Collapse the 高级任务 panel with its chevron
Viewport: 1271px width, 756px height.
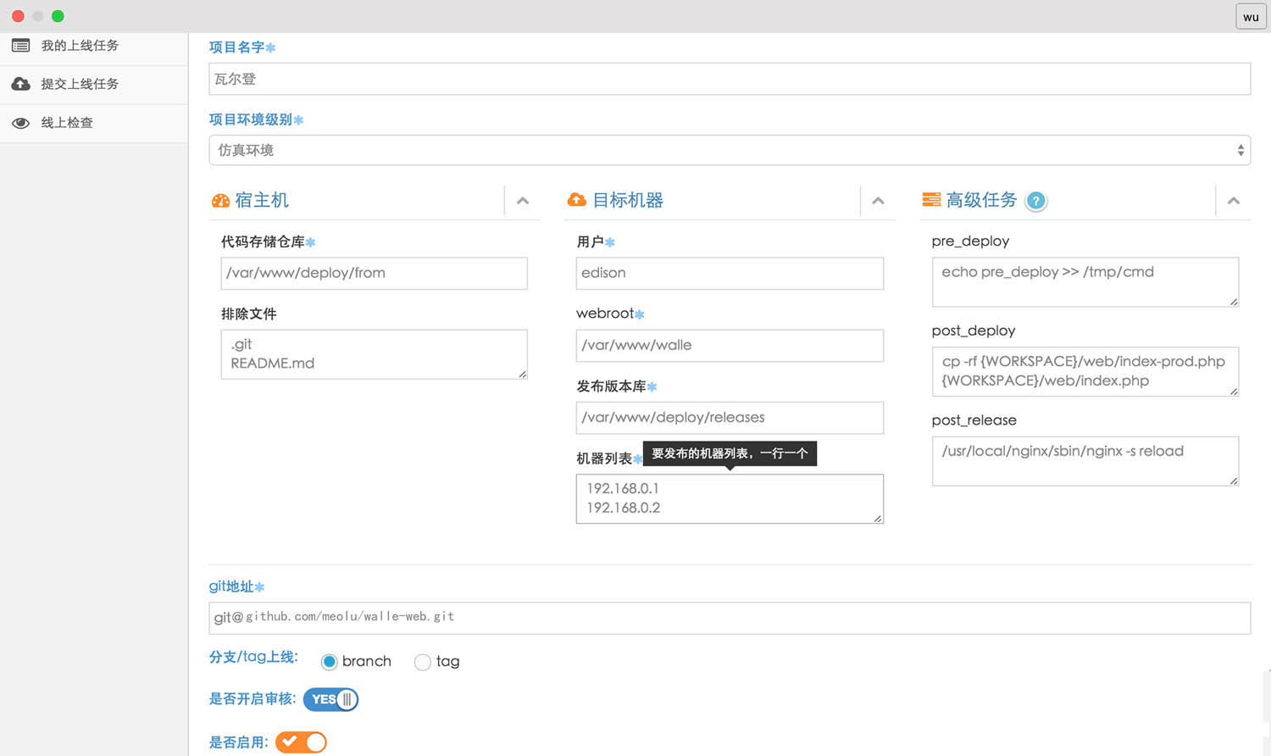[x=1234, y=201]
